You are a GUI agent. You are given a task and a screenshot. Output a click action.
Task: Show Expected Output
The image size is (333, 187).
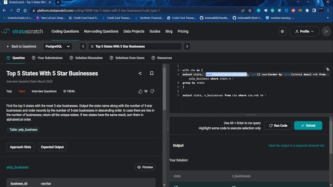(x=52, y=147)
